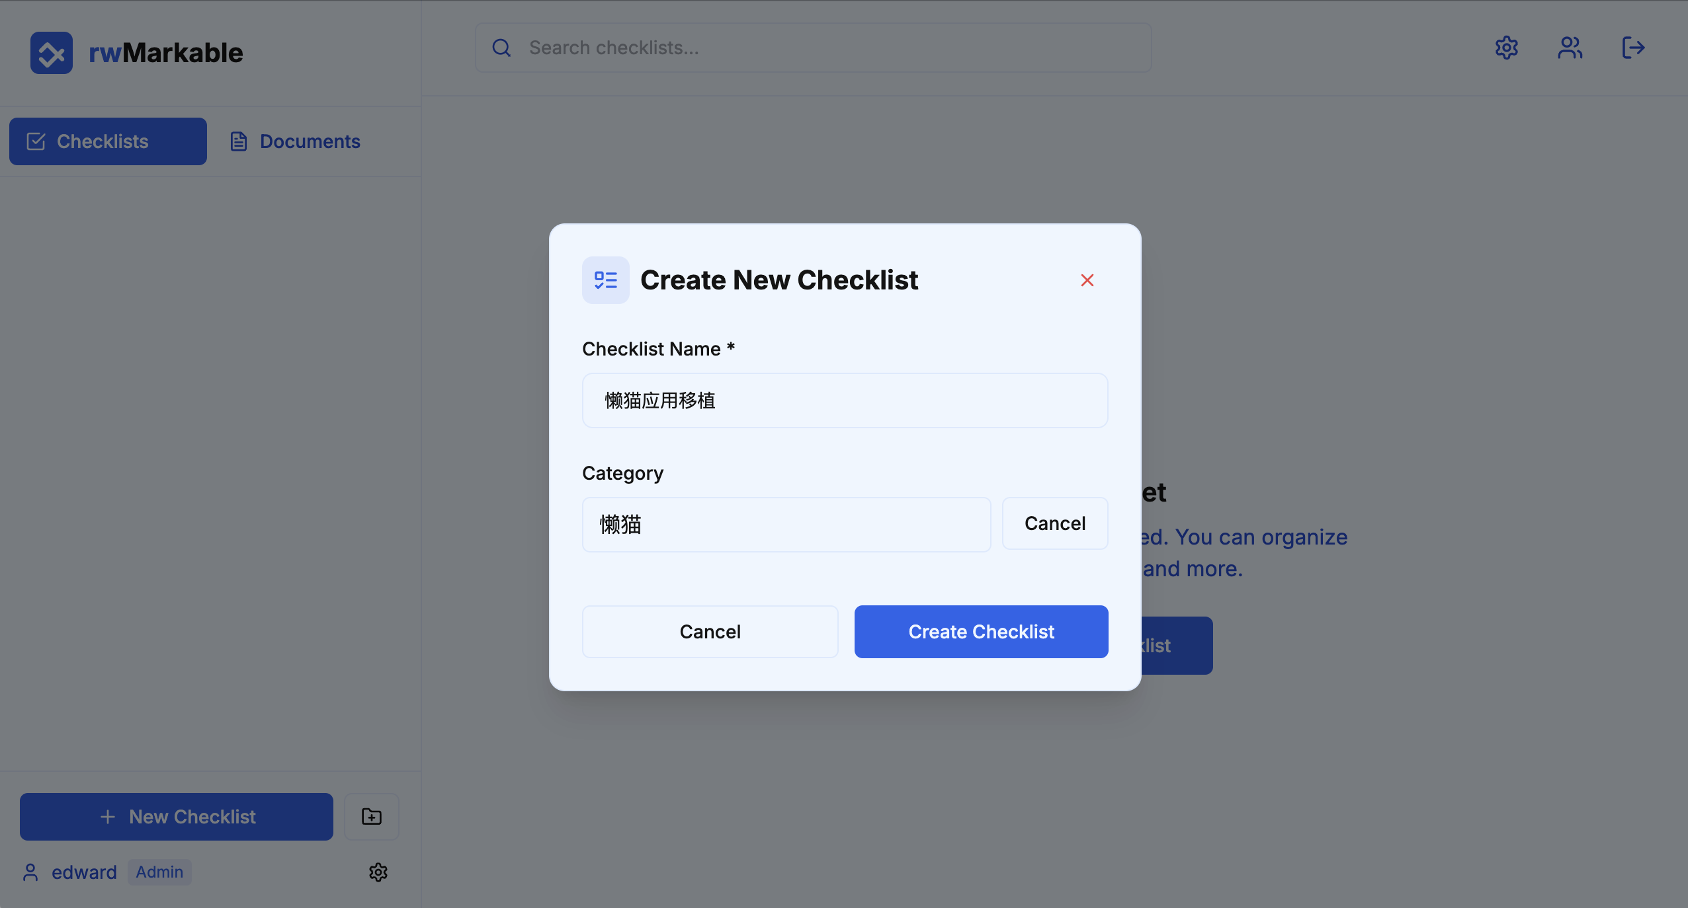The height and width of the screenshot is (908, 1688).
Task: Open user settings gear beside Admin badge
Action: tap(378, 872)
